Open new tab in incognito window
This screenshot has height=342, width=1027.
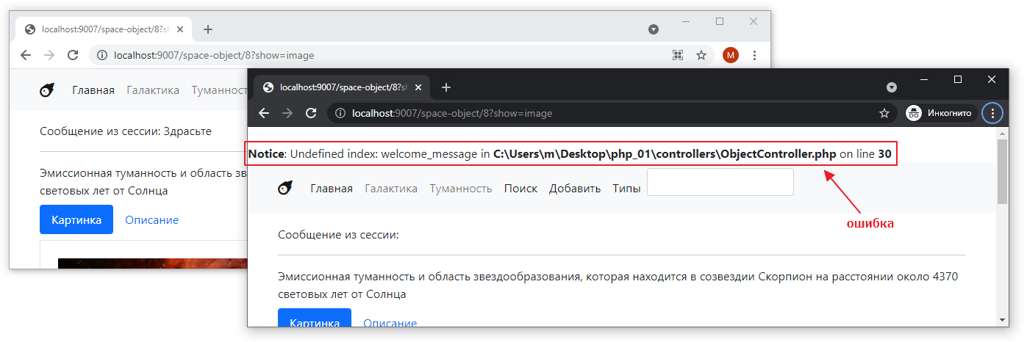click(446, 87)
